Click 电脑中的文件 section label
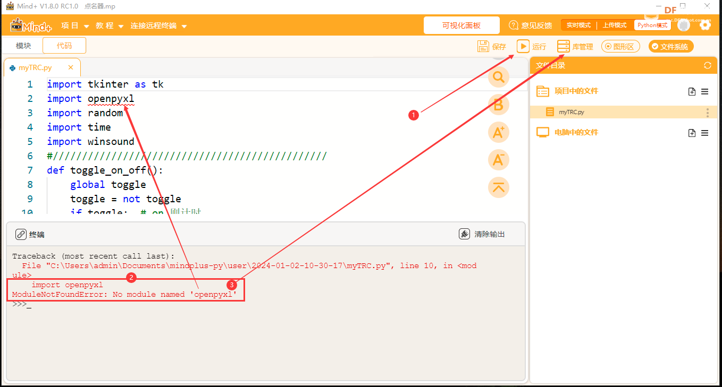Screen dimensions: 722x387 (x=576, y=133)
